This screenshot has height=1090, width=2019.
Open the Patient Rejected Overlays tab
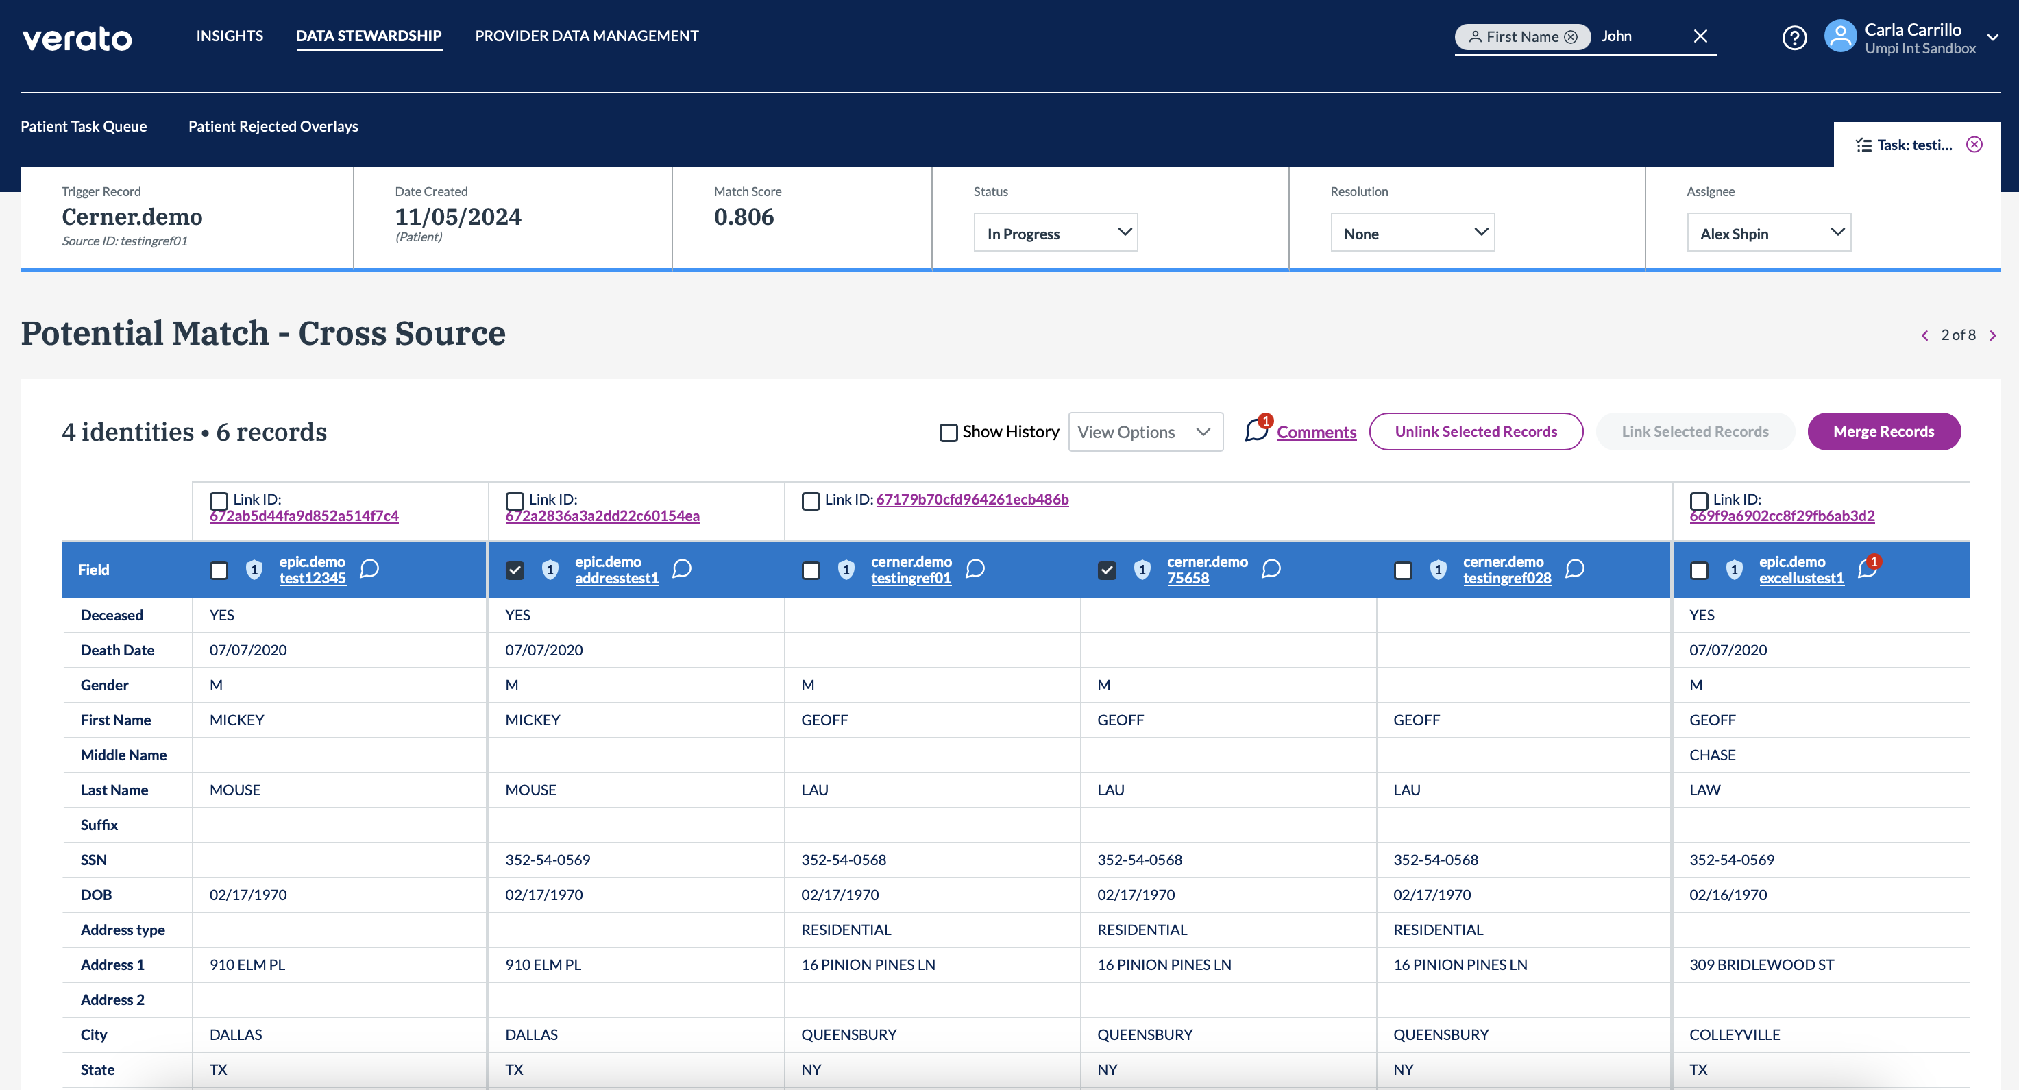273,126
